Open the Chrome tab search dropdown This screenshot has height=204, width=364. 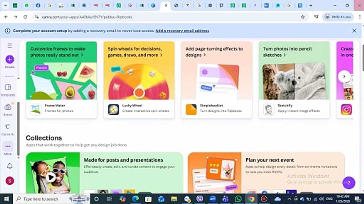pyautogui.click(x=5, y=5)
